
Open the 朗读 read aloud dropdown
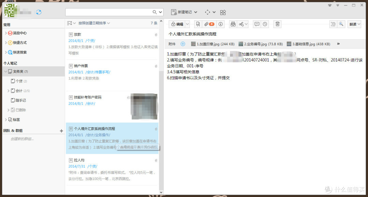click(354, 24)
